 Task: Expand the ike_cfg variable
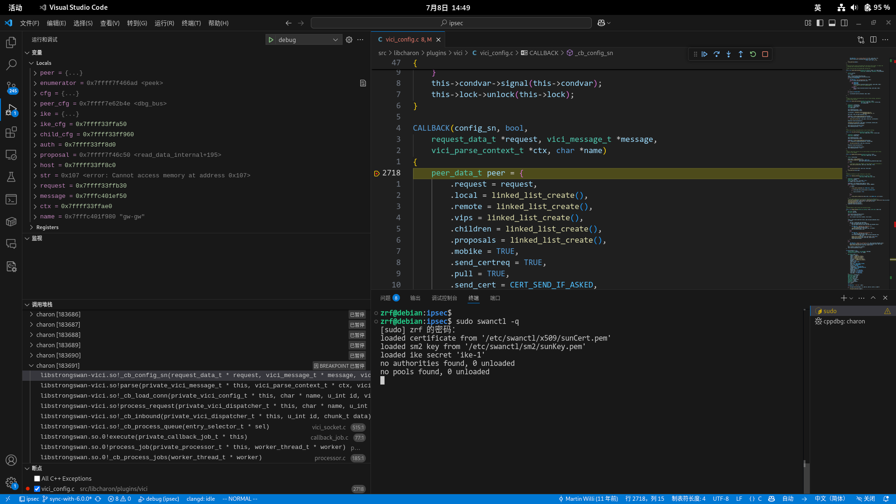[35, 125]
